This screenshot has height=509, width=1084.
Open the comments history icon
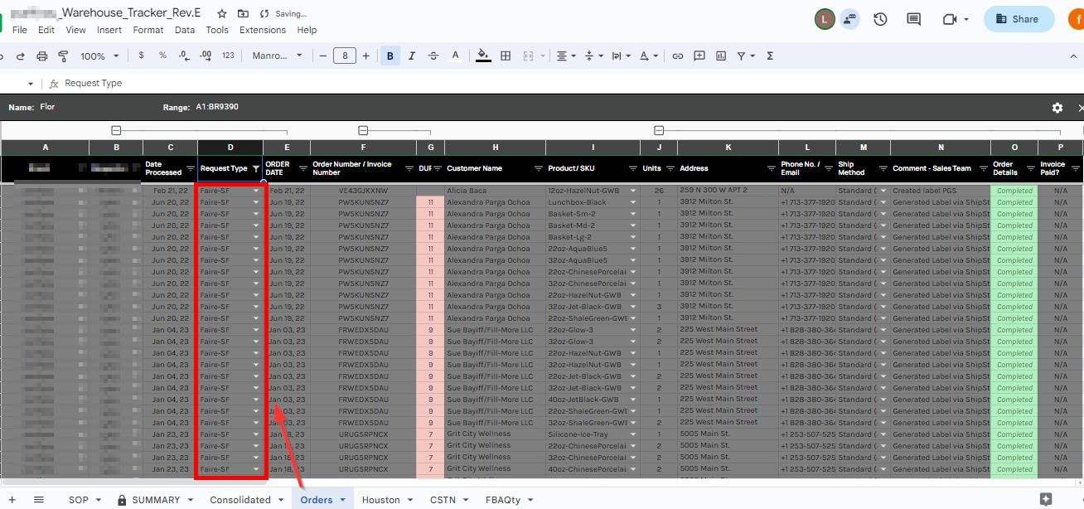coord(913,19)
